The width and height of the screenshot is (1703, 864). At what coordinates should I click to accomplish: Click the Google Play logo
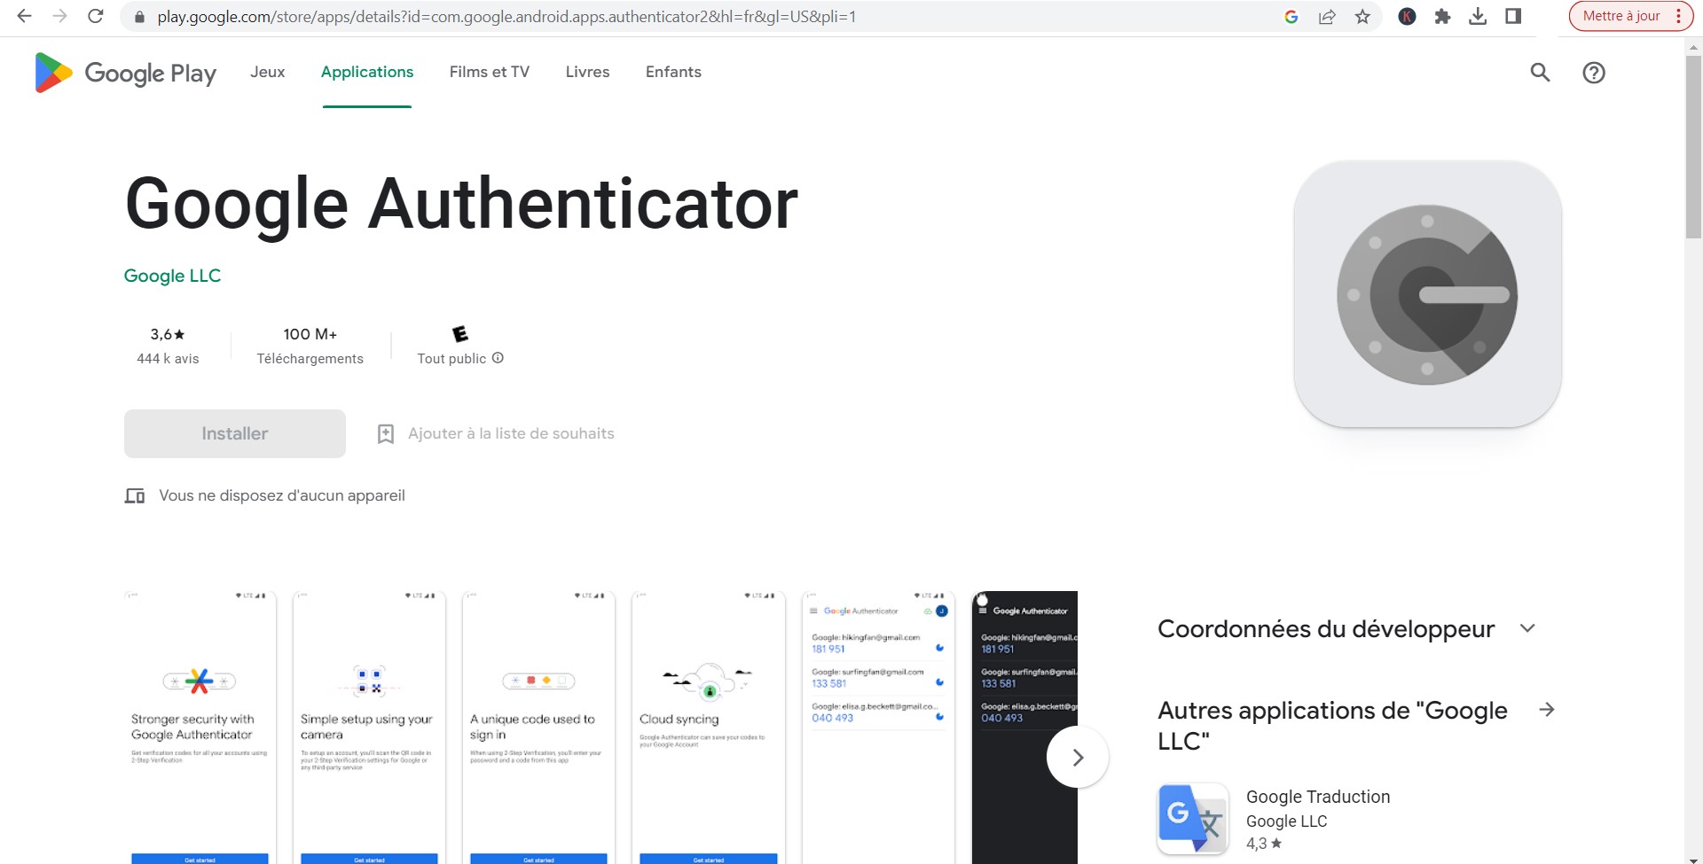(125, 73)
